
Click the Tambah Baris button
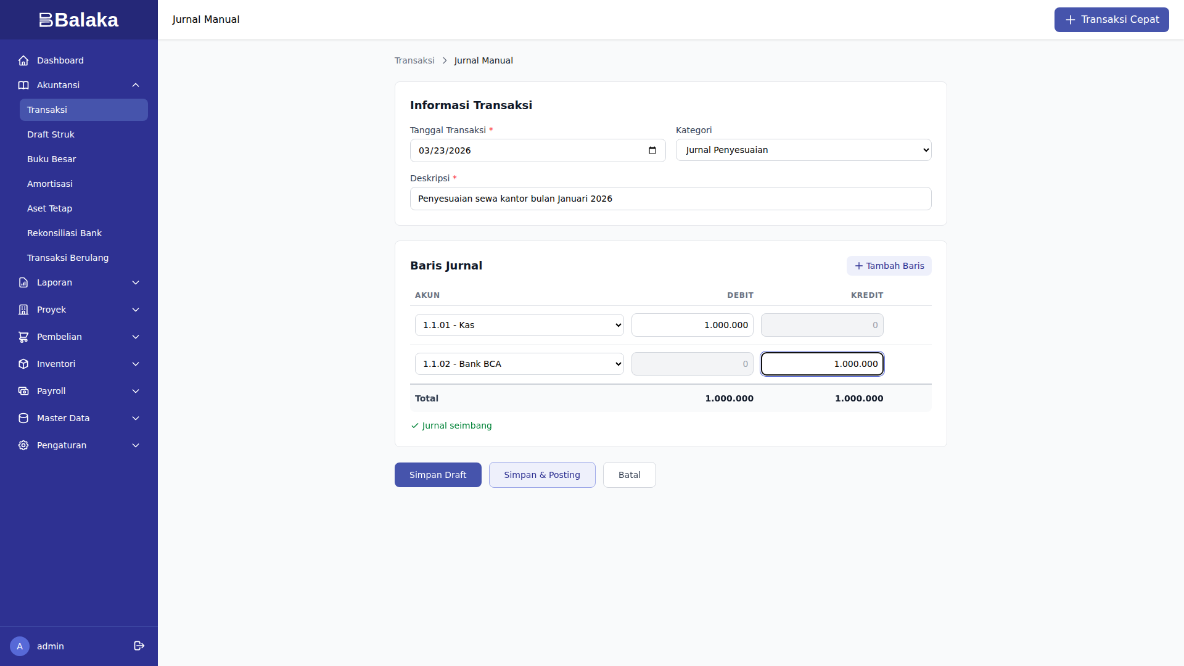coord(889,266)
